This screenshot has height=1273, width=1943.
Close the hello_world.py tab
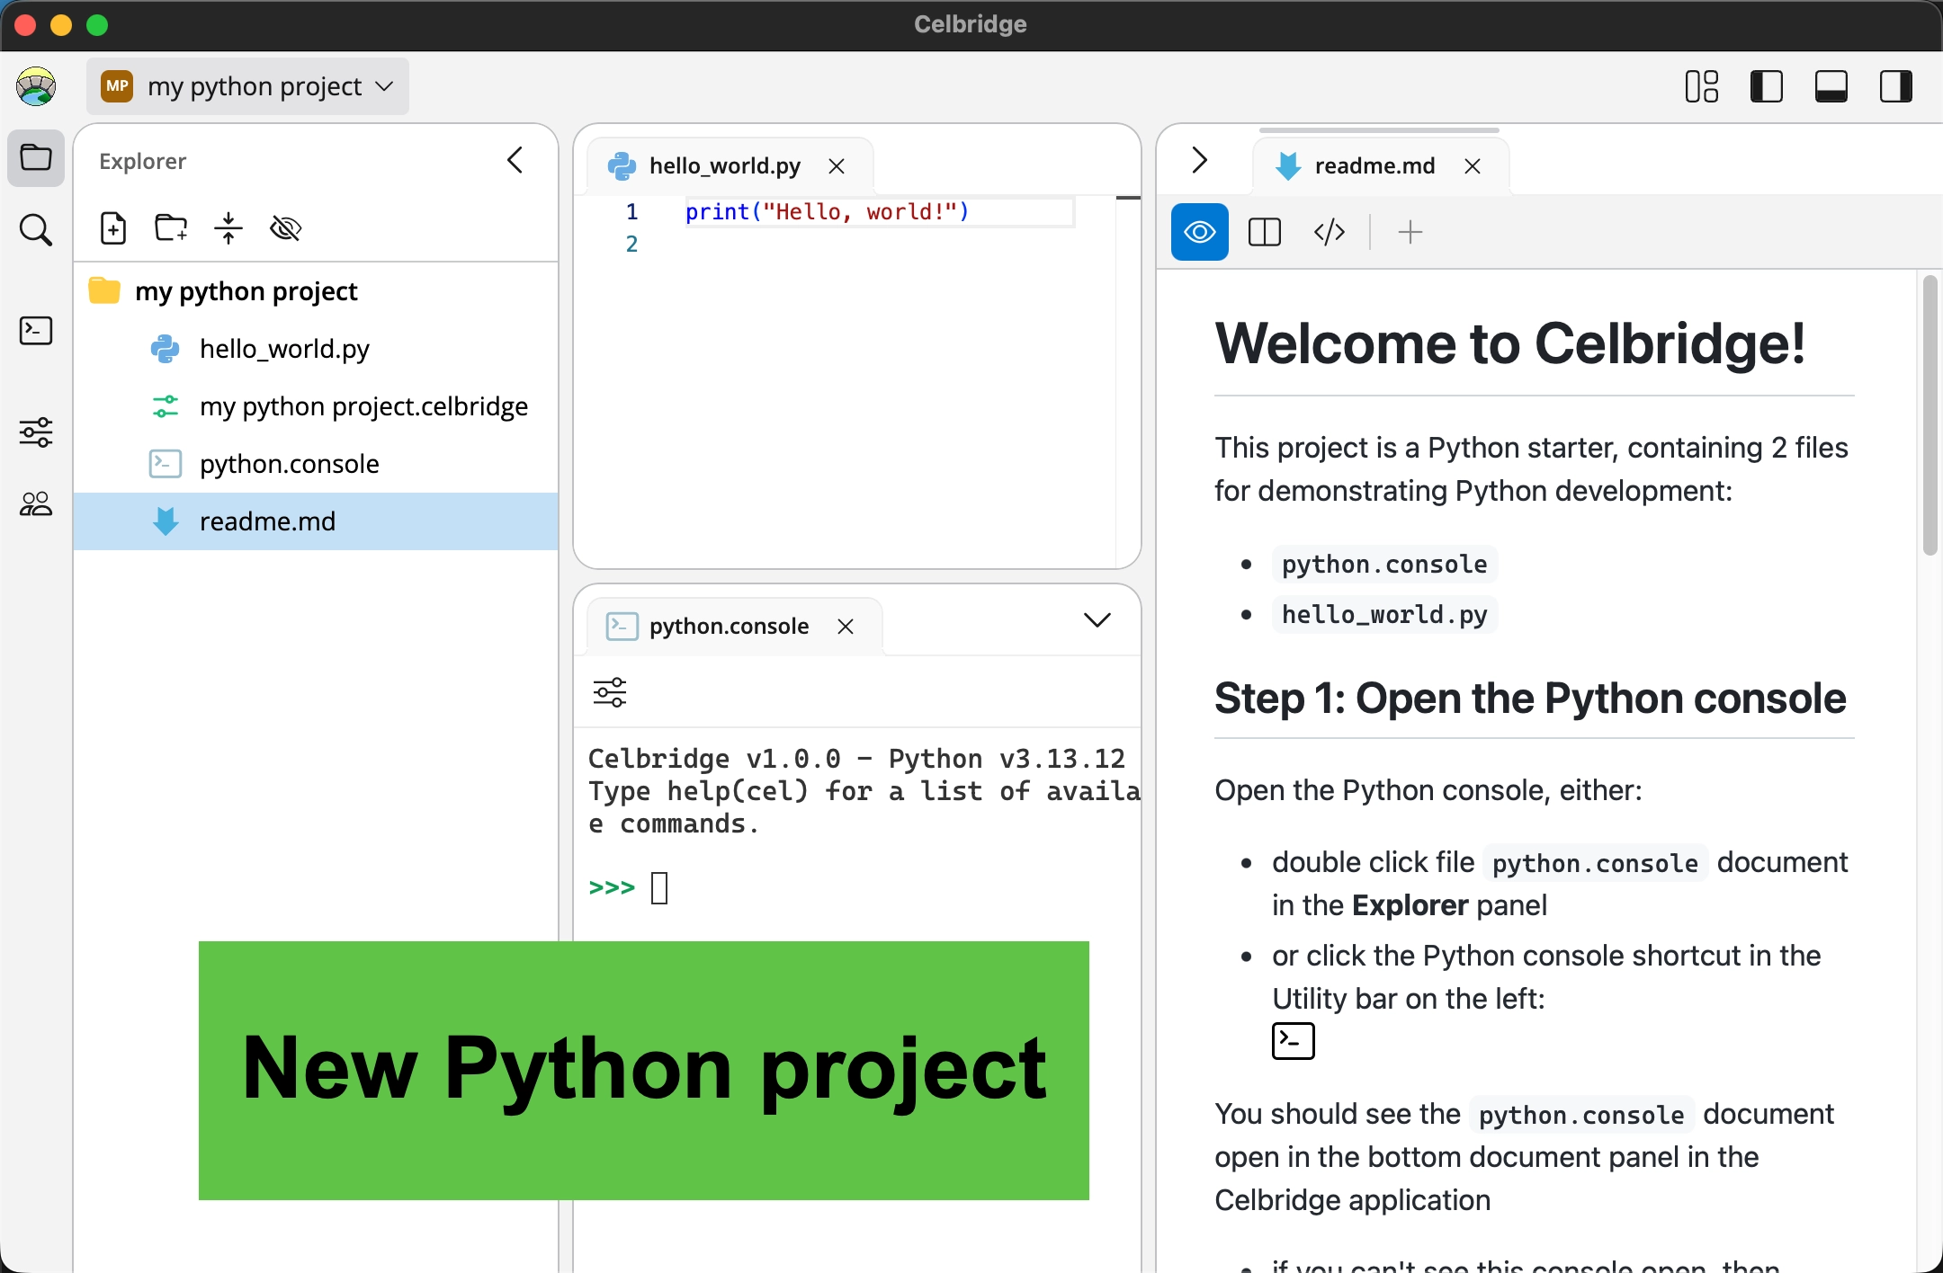837,166
